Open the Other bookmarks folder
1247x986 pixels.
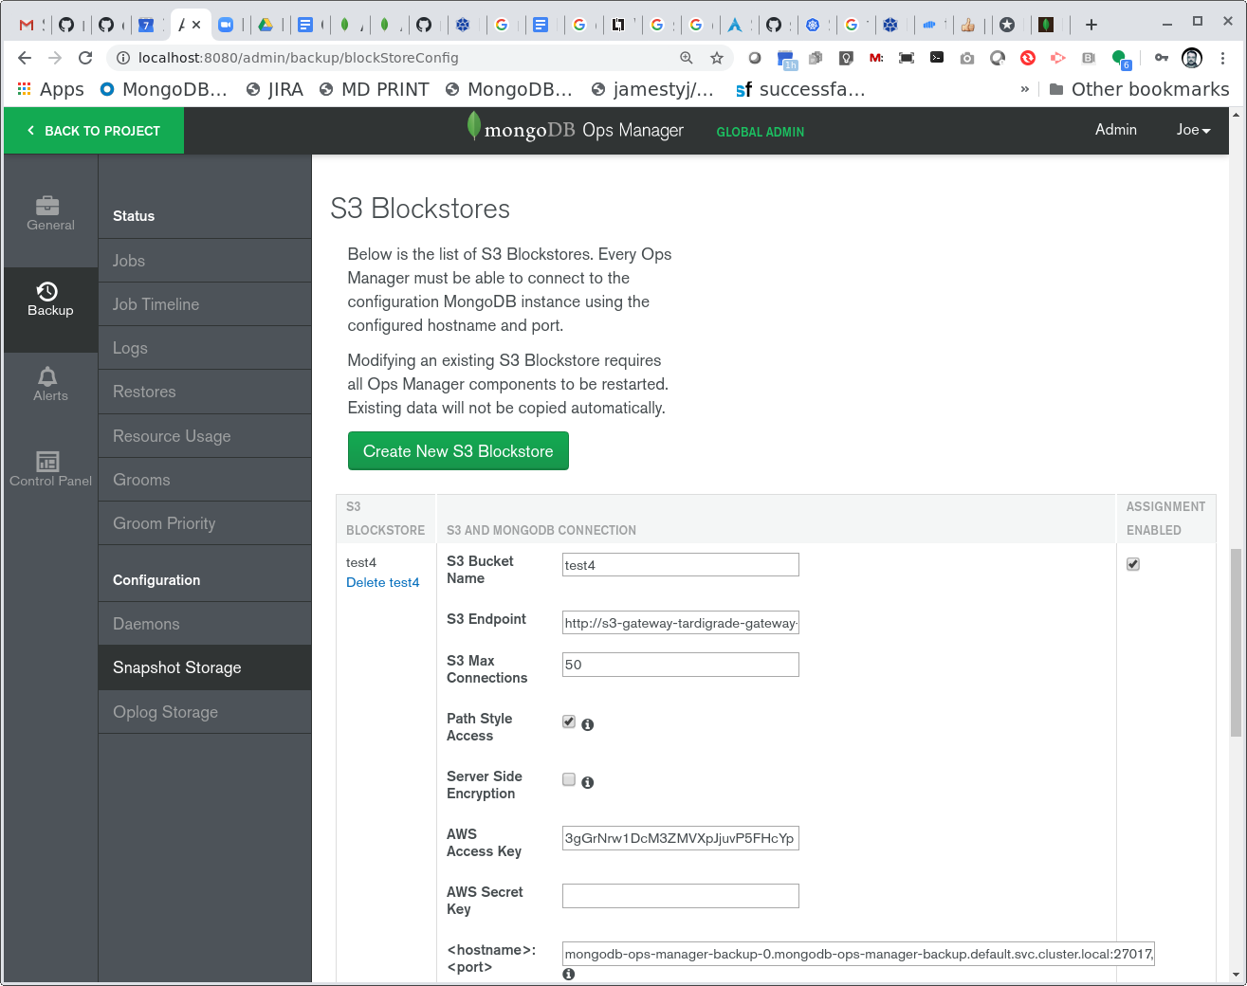pyautogui.click(x=1139, y=89)
